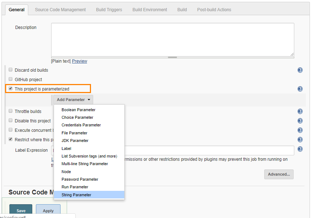Viewport: 311px width, 218px height.
Task: Show help for This project is parameterized
Action: (x=300, y=89)
